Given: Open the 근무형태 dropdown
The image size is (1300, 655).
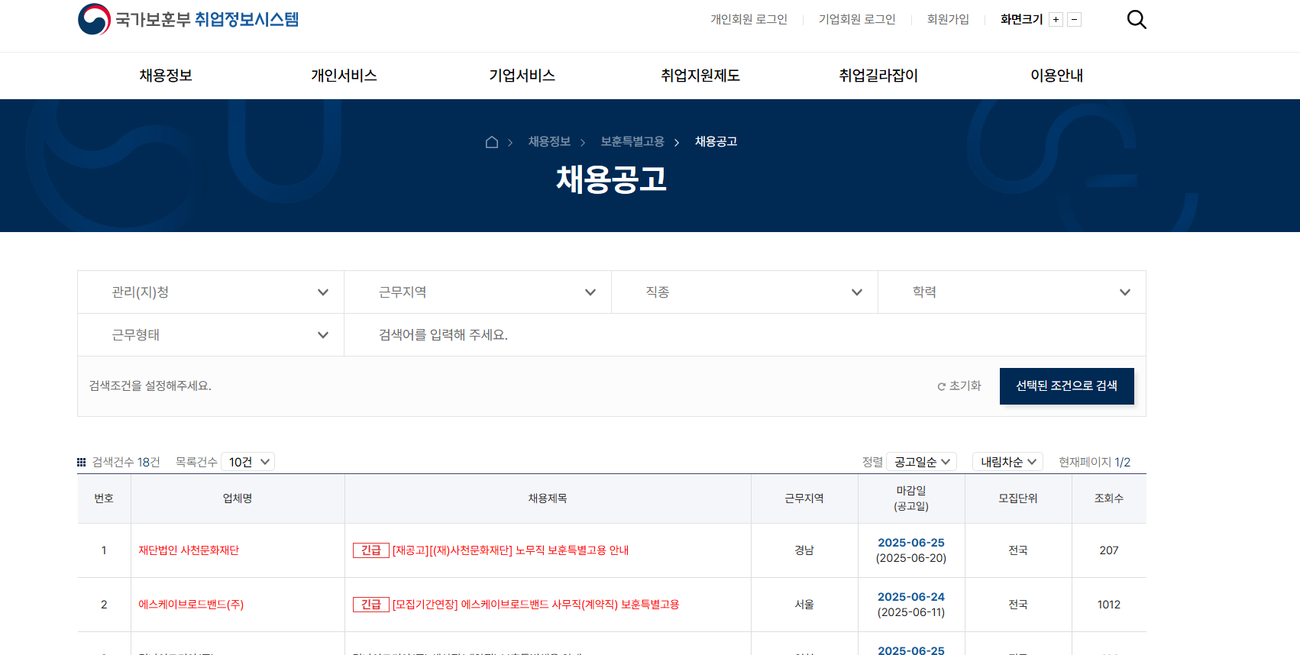Looking at the screenshot, I should (x=211, y=335).
